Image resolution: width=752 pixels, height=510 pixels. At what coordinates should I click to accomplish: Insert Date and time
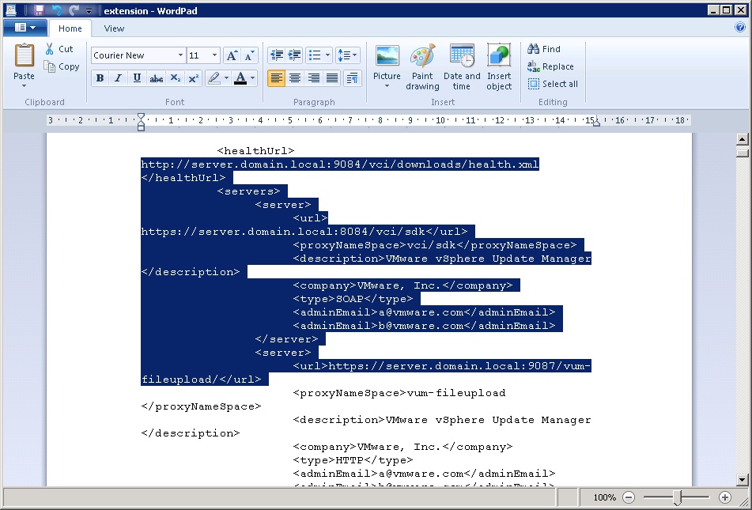click(462, 67)
